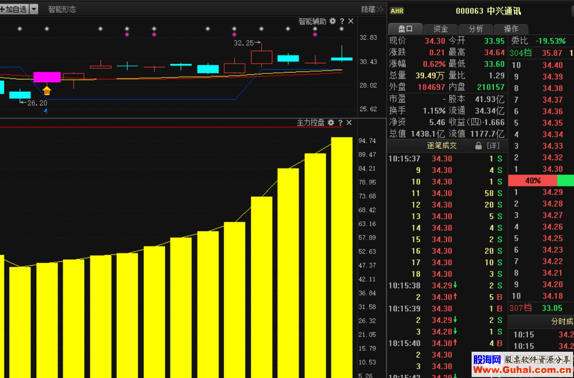Click 今开 value 33.95
The width and height of the screenshot is (574, 378).
tap(494, 41)
